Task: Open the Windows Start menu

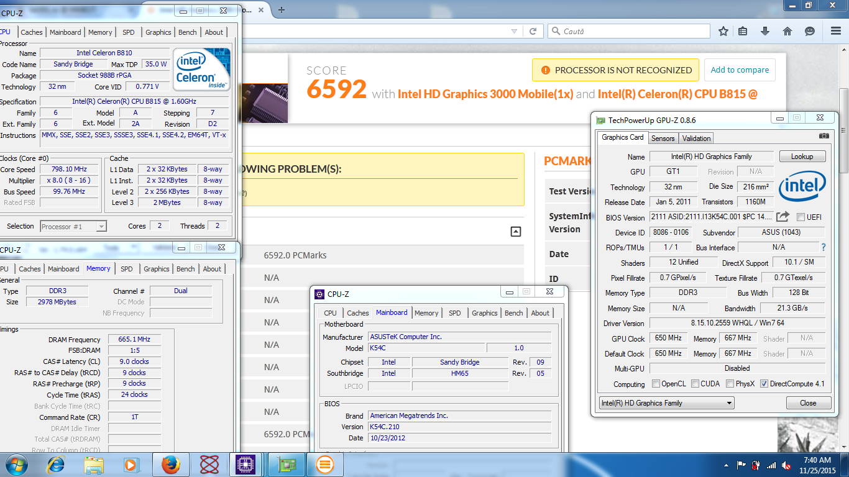Action: click(x=16, y=465)
